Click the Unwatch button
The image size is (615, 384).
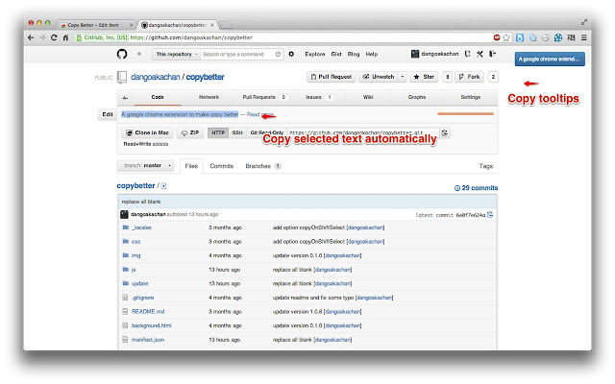coord(379,77)
